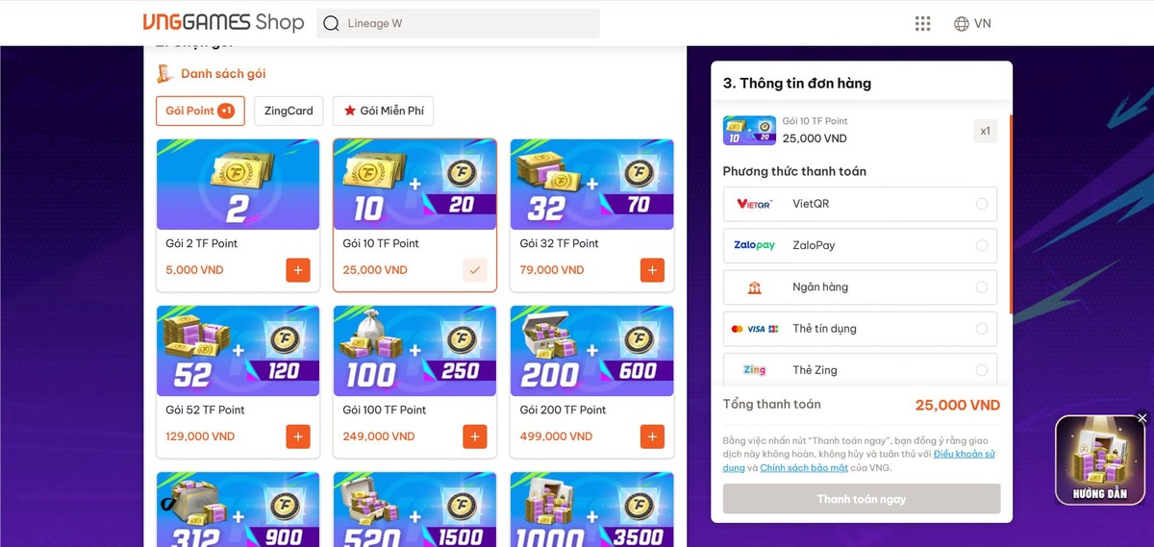This screenshot has height=547, width=1154.
Task: Click the Danh sách gói ticket icon
Action: [165, 74]
